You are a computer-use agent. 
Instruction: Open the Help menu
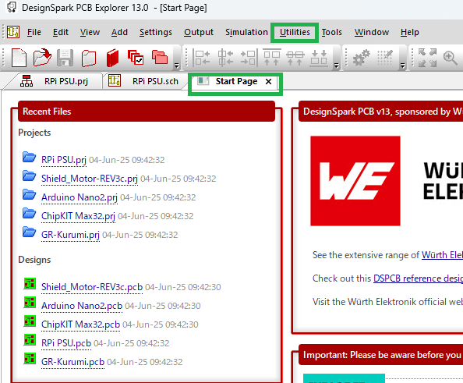[409, 32]
